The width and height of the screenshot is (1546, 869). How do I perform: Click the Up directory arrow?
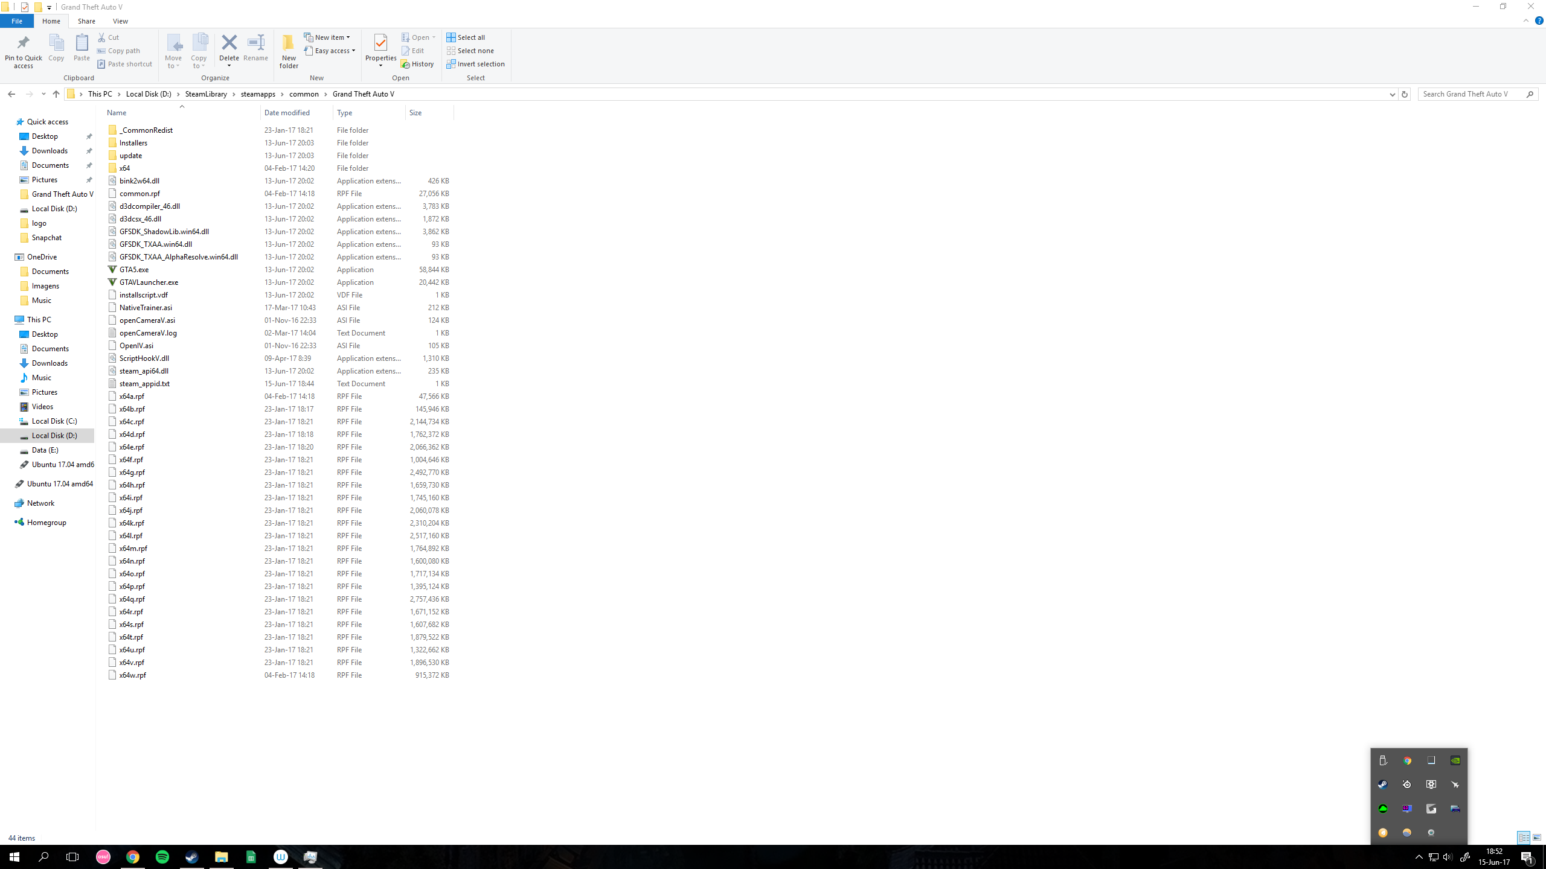(56, 94)
